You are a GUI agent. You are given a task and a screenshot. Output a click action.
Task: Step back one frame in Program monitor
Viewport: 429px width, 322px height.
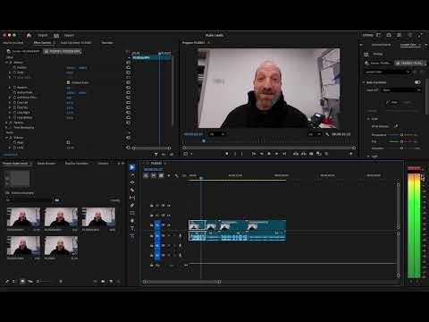tap(261, 154)
